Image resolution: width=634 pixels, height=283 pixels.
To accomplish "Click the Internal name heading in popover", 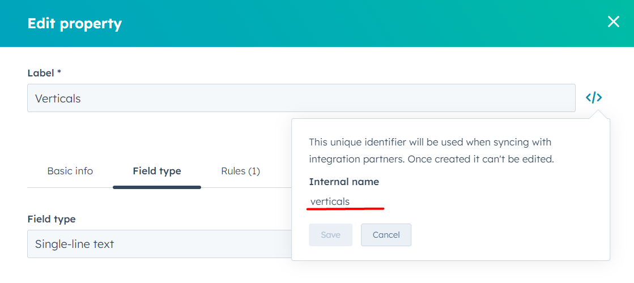I will (344, 182).
